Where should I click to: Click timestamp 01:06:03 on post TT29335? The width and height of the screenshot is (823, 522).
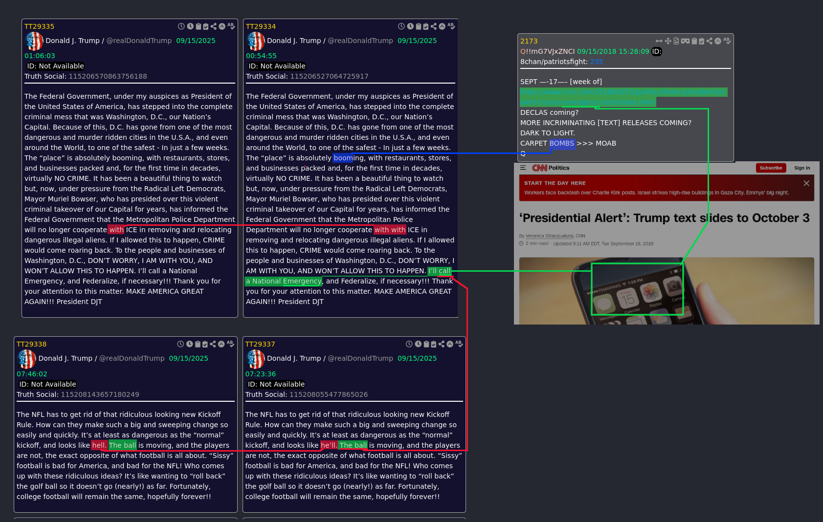tap(40, 56)
